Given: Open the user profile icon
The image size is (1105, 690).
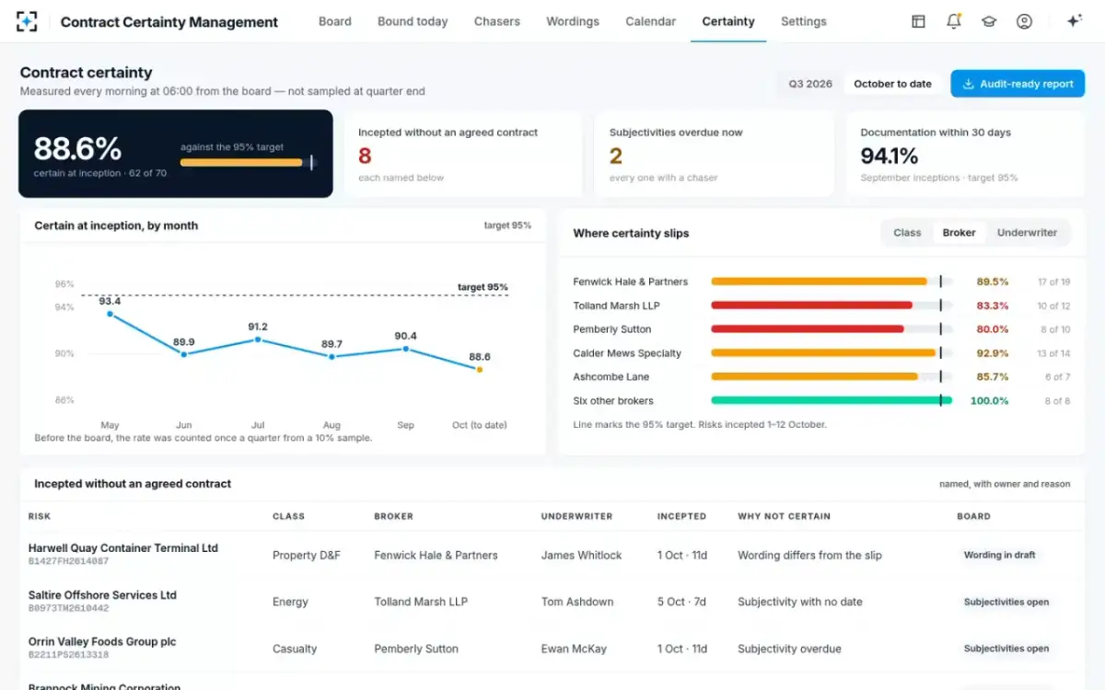Looking at the screenshot, I should pos(1024,21).
